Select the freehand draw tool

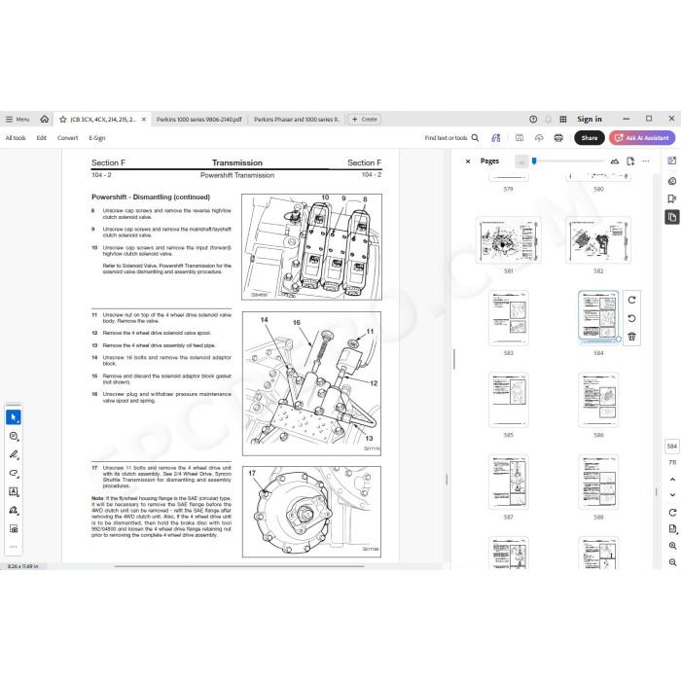(14, 473)
